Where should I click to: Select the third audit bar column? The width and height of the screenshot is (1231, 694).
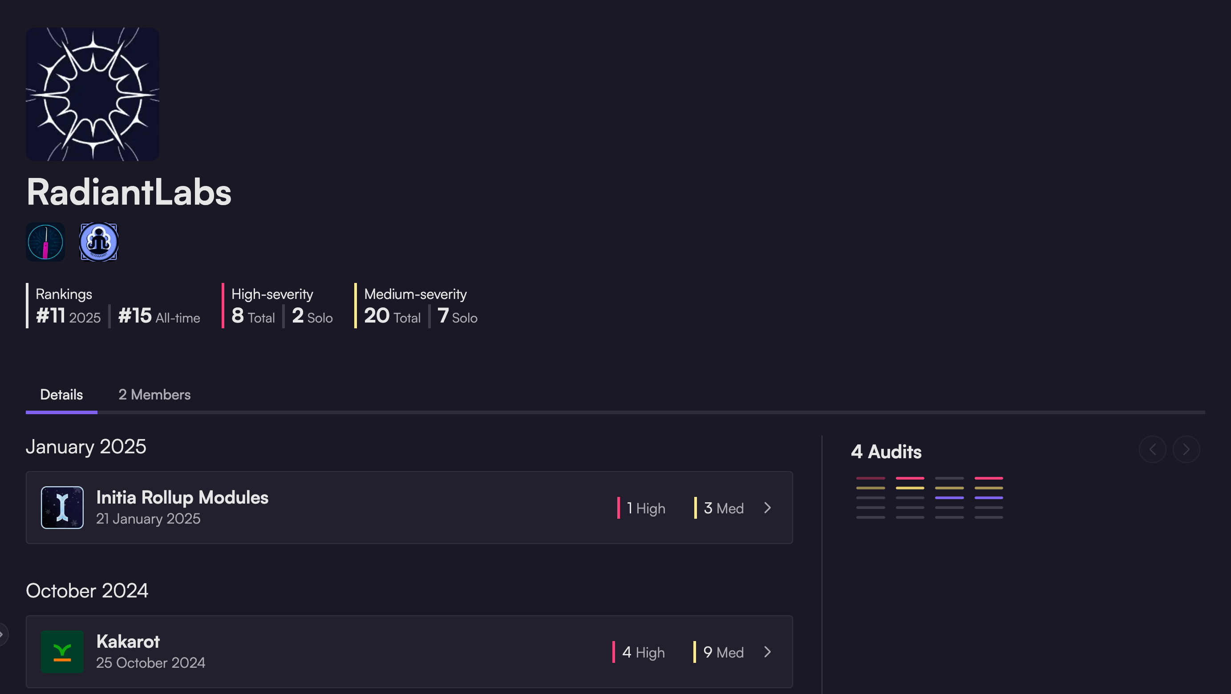[949, 497]
